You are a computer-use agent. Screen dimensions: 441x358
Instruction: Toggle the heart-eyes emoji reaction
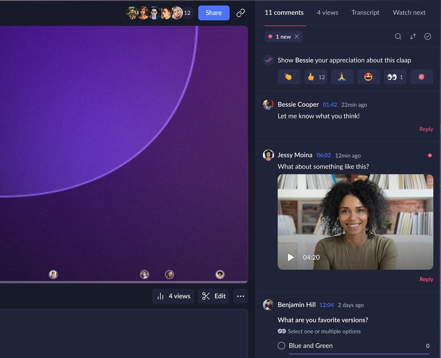coord(368,77)
